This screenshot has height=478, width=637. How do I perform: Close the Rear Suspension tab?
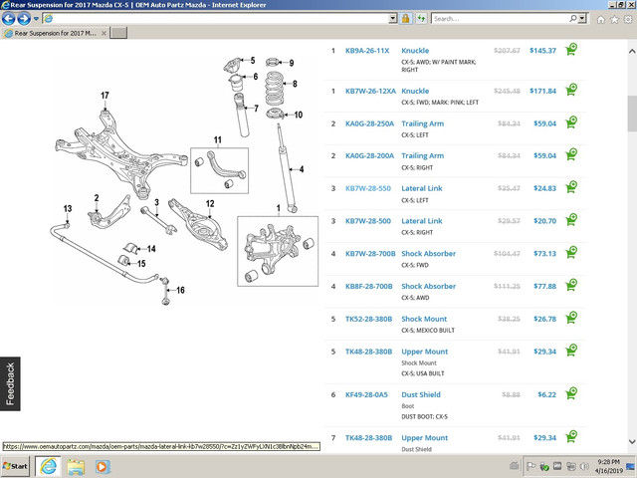[x=104, y=33]
